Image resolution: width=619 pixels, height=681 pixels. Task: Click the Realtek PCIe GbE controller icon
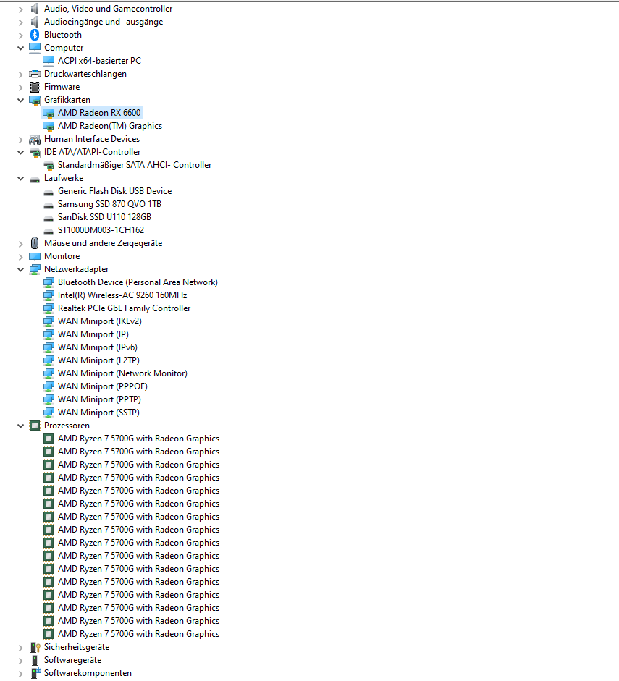pyautogui.click(x=49, y=308)
